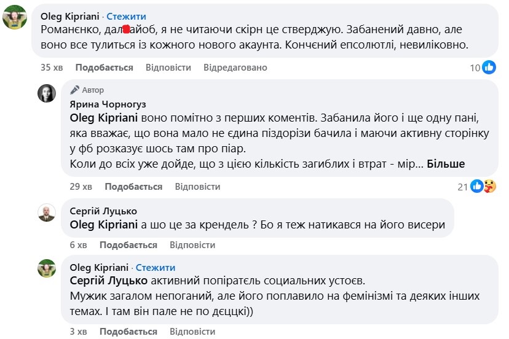The image size is (509, 339).
Task: Click Стежити on Oleg Kipriani's last reply
Action: [x=156, y=268]
